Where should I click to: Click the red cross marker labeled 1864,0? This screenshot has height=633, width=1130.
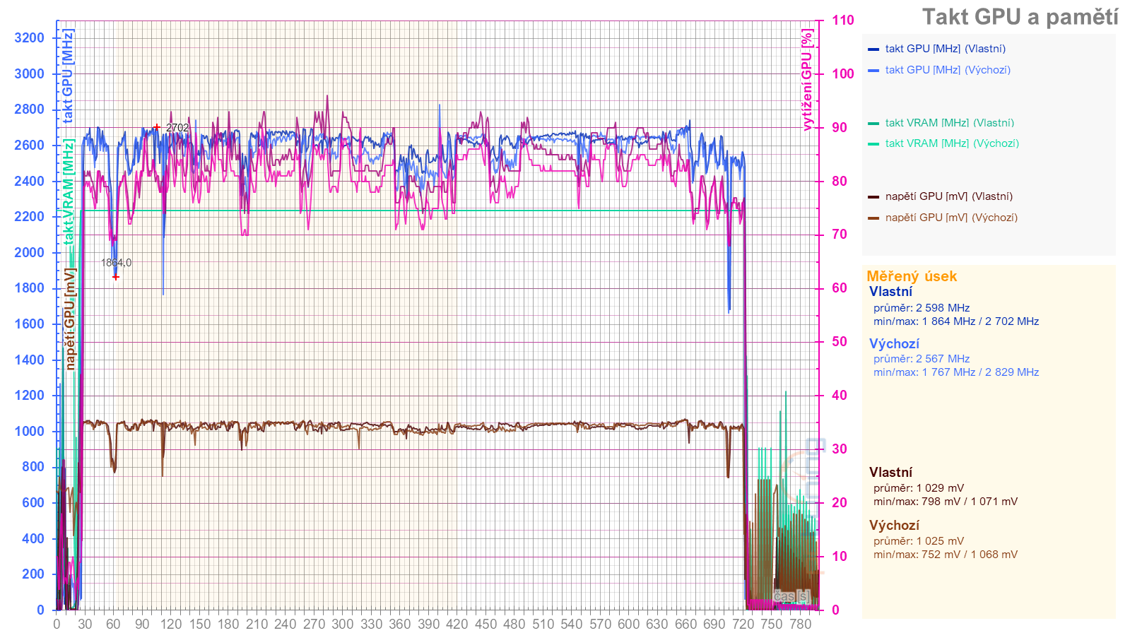(116, 277)
